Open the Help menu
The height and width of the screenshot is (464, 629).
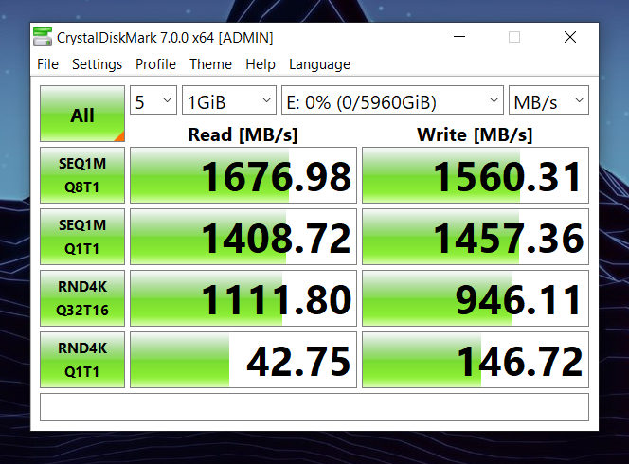coord(261,64)
